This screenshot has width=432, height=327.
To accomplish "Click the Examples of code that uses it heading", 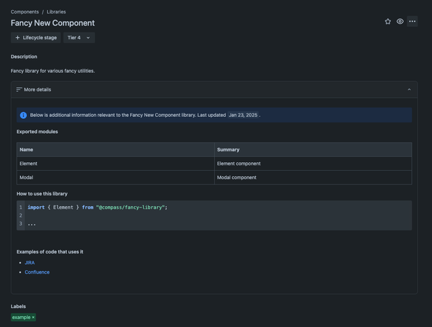I will pos(50,252).
